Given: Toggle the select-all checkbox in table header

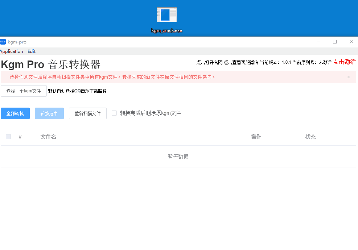Looking at the screenshot, I should point(8,137).
